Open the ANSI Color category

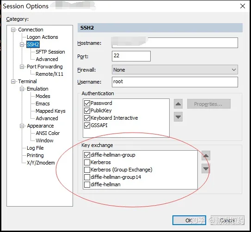point(48,133)
